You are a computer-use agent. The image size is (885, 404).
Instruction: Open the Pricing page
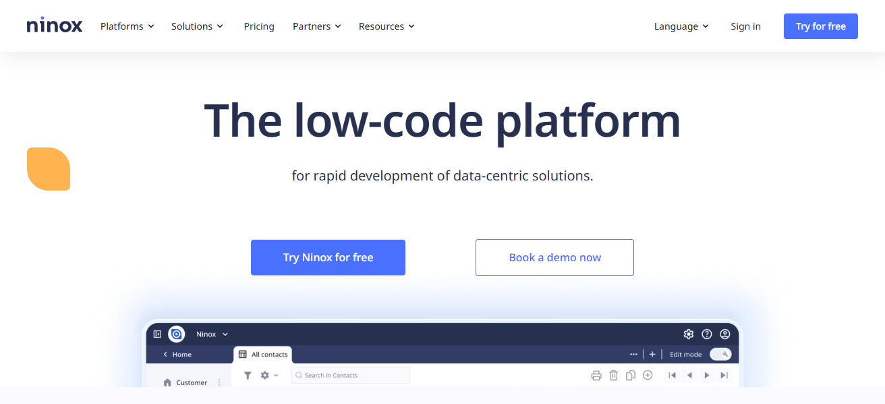[259, 26]
